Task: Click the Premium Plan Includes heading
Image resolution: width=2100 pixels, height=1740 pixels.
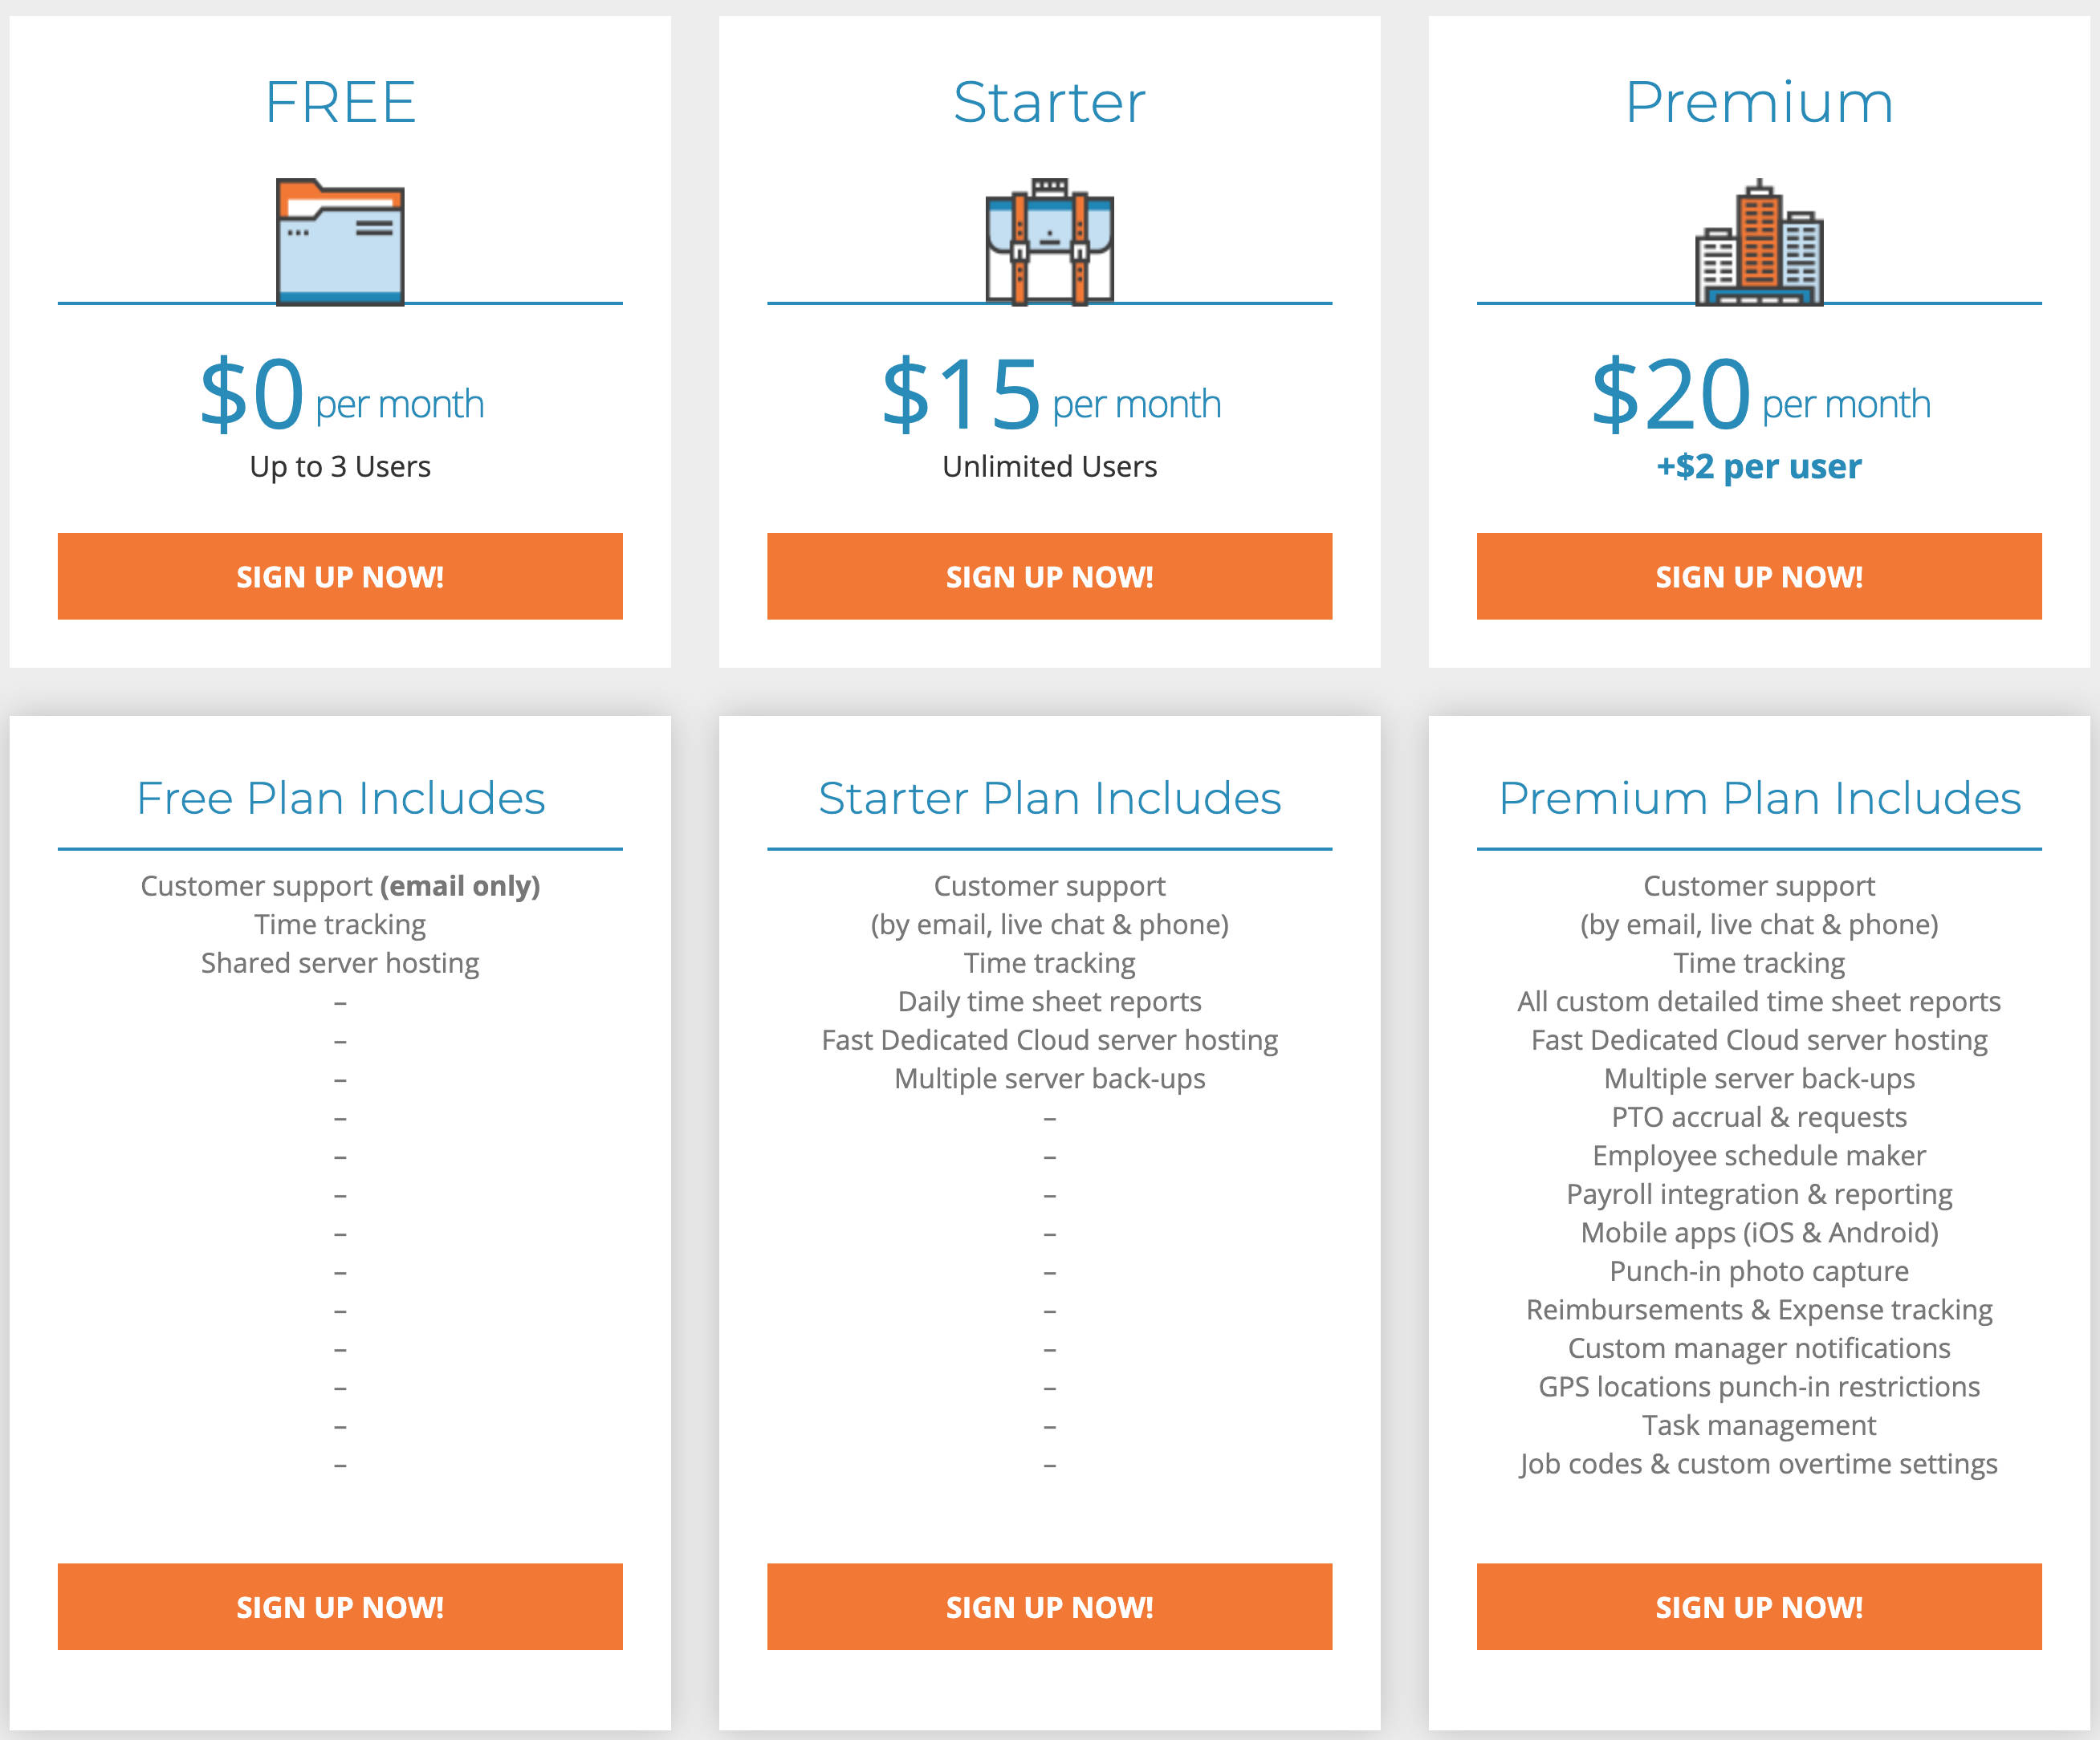Action: coord(1759,798)
